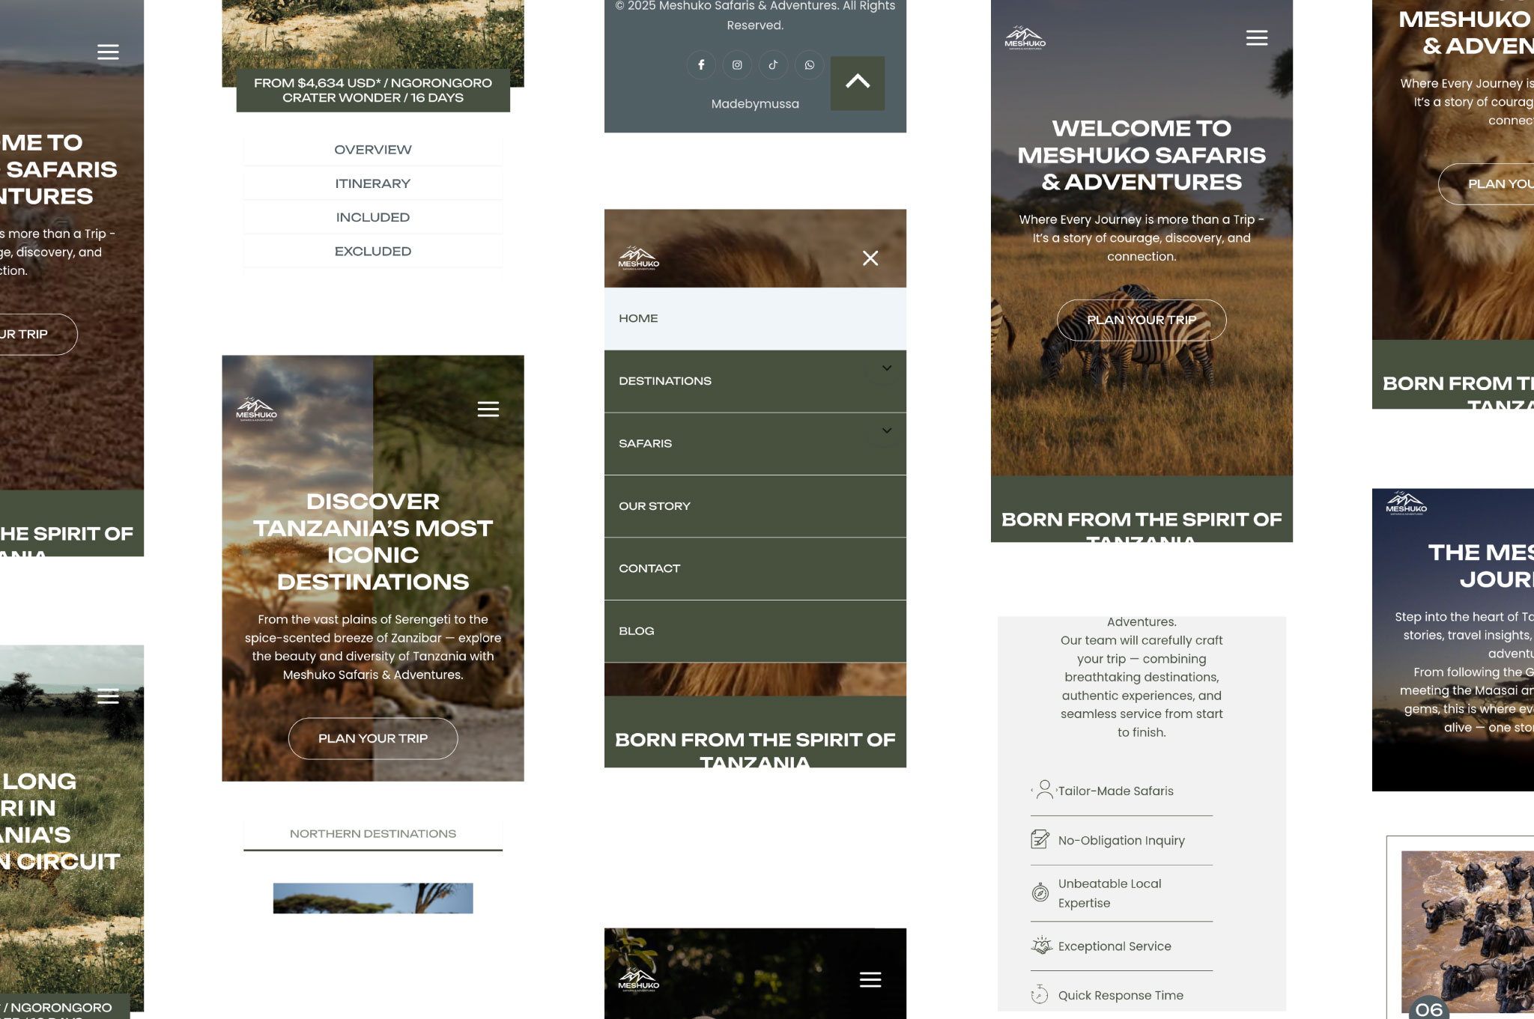Expand the Destinations submenu chevron
The width and height of the screenshot is (1534, 1019).
click(x=886, y=368)
